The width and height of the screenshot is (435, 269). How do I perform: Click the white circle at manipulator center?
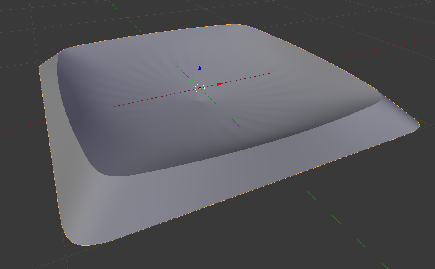click(200, 88)
